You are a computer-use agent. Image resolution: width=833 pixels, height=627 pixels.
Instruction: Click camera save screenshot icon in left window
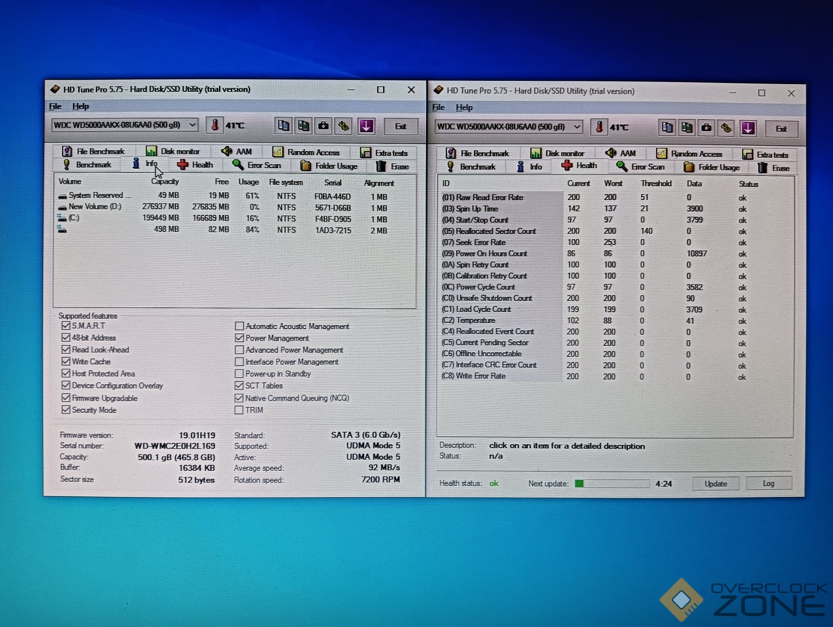(323, 125)
